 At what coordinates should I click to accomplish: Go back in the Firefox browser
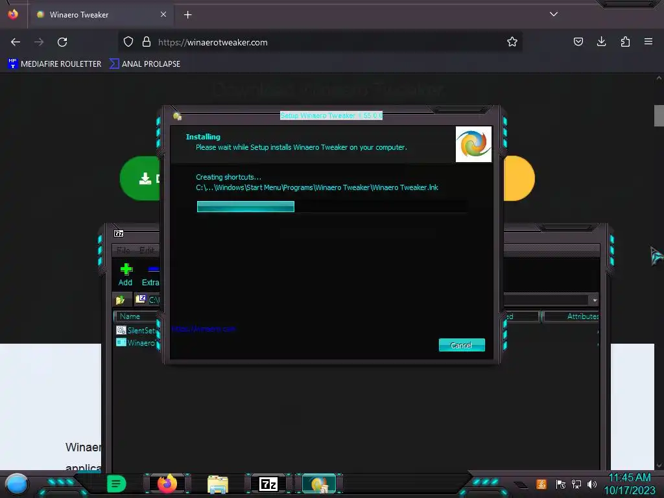click(16, 42)
